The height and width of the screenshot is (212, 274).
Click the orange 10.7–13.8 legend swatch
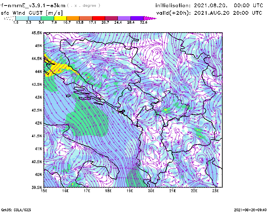(73, 18)
